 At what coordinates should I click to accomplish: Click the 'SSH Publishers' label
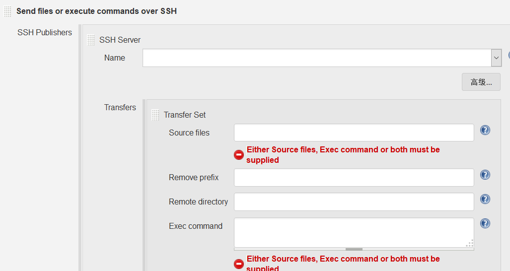click(45, 32)
